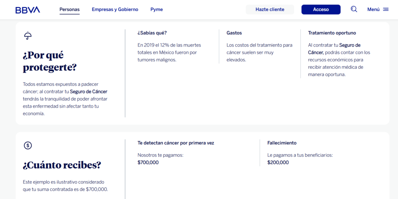
Task: Click the Tratamiento oportuno title
Action: tap(332, 33)
